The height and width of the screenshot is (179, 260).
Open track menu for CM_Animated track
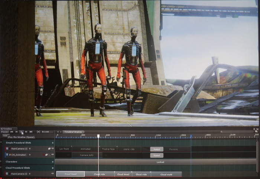(52, 155)
